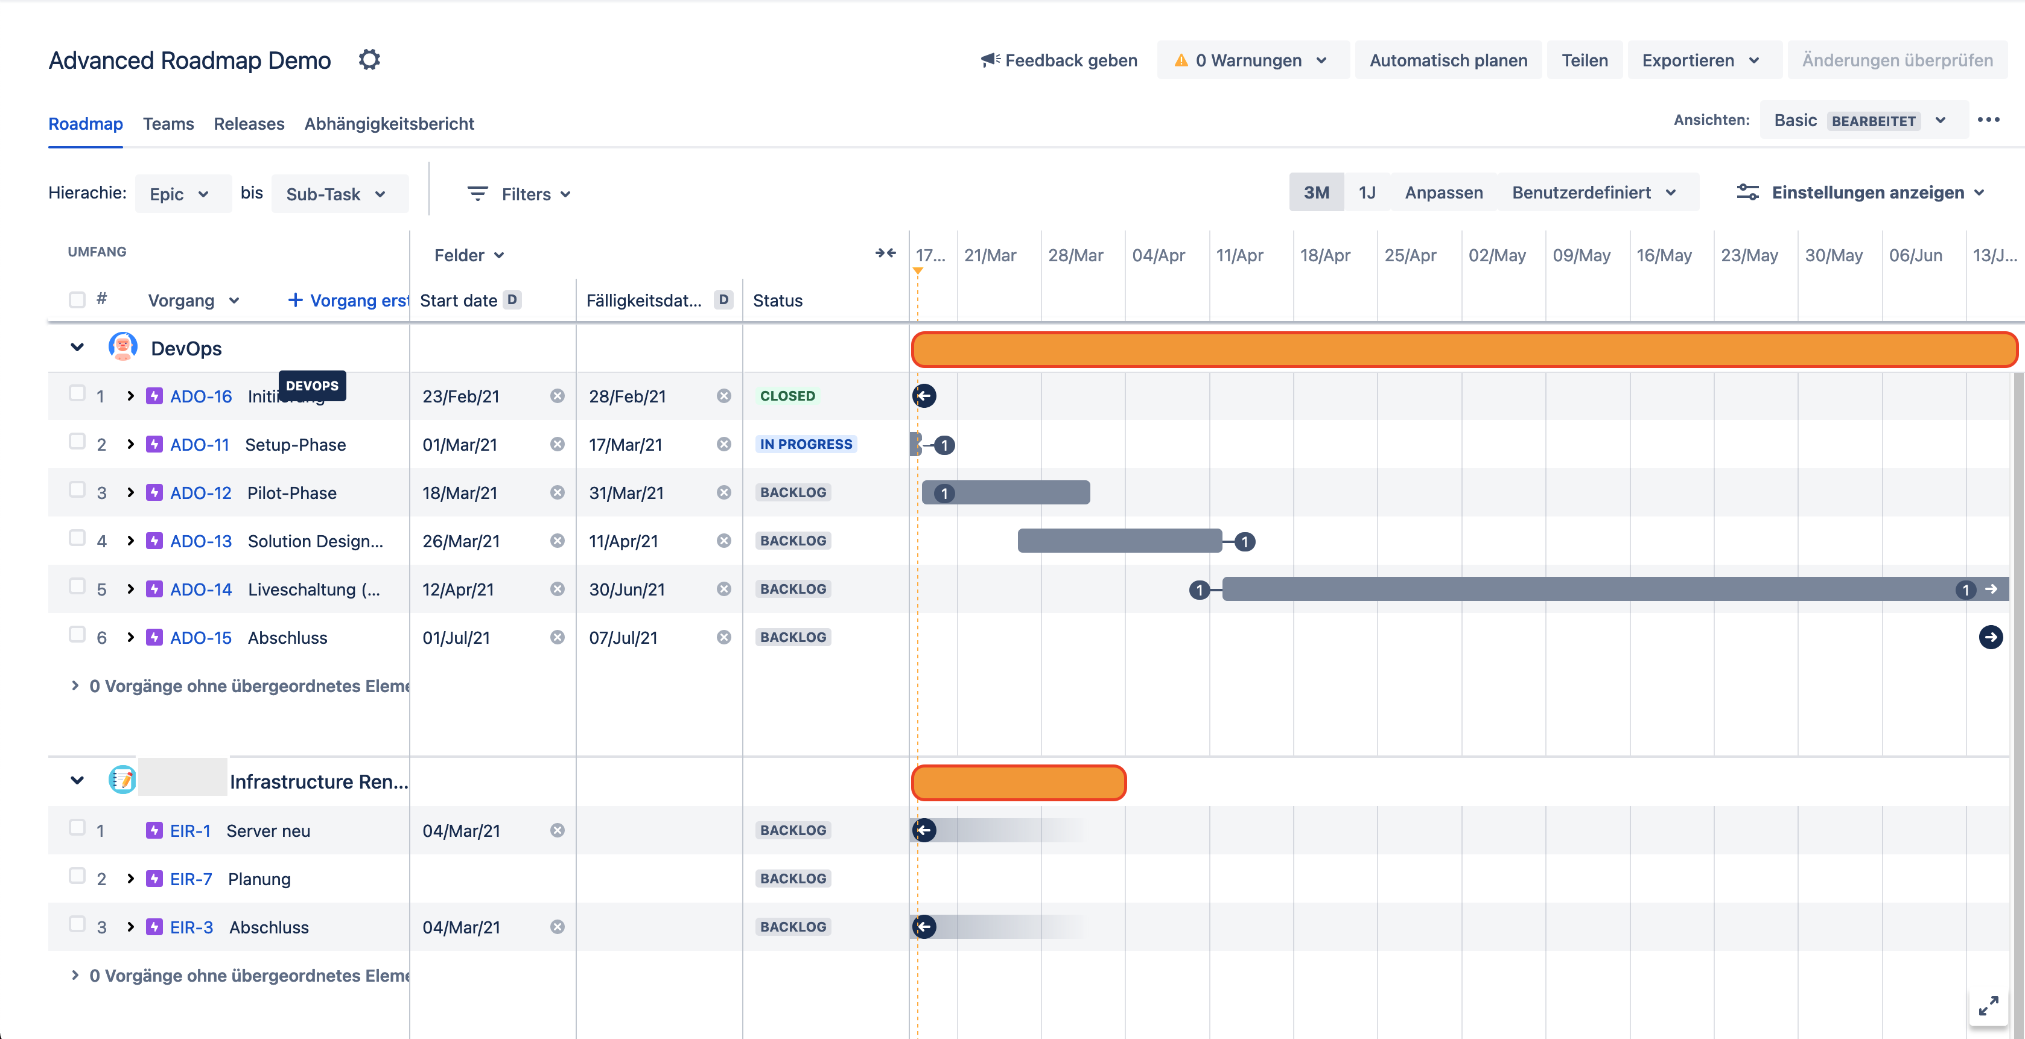Click Automatisch planen button
This screenshot has width=2025, height=1039.
[x=1448, y=60]
